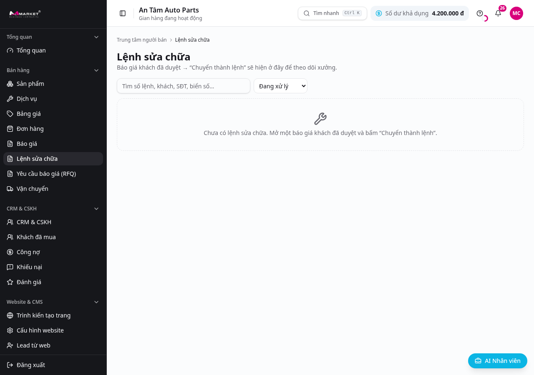Open CRM & CSKH page item
Image resolution: width=534 pixels, height=375 pixels.
click(x=53, y=222)
